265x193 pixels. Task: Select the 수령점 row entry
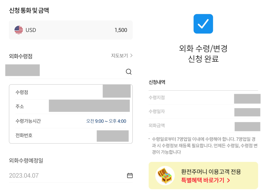(x=71, y=92)
